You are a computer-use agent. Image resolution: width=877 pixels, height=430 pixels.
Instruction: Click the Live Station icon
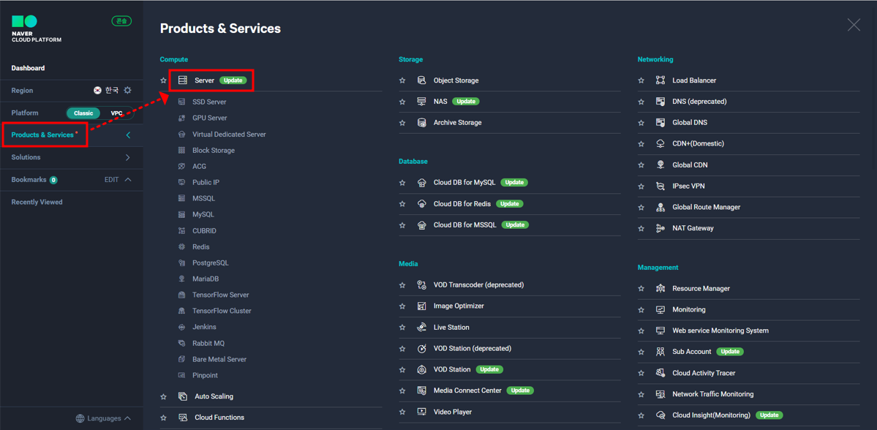pyautogui.click(x=422, y=327)
